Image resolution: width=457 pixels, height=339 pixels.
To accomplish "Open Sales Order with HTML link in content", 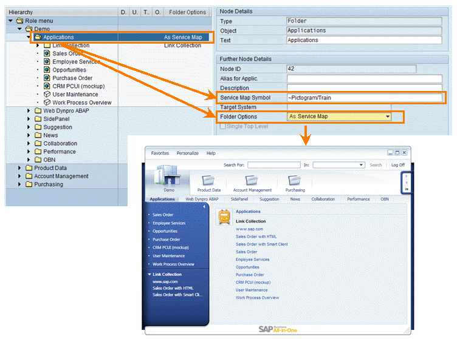I will 256,237.
